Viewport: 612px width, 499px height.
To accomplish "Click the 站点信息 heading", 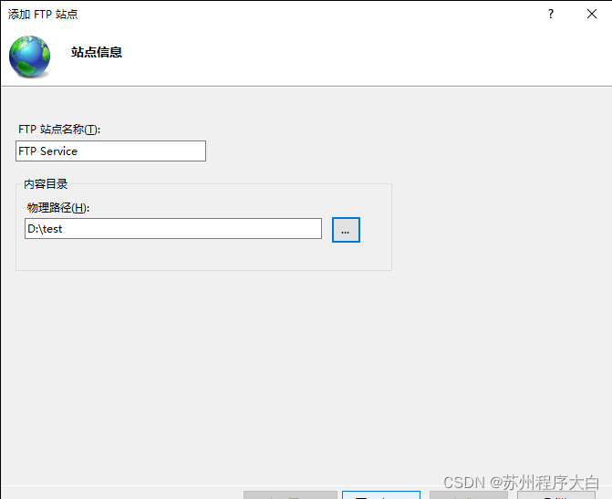I will click(x=97, y=52).
